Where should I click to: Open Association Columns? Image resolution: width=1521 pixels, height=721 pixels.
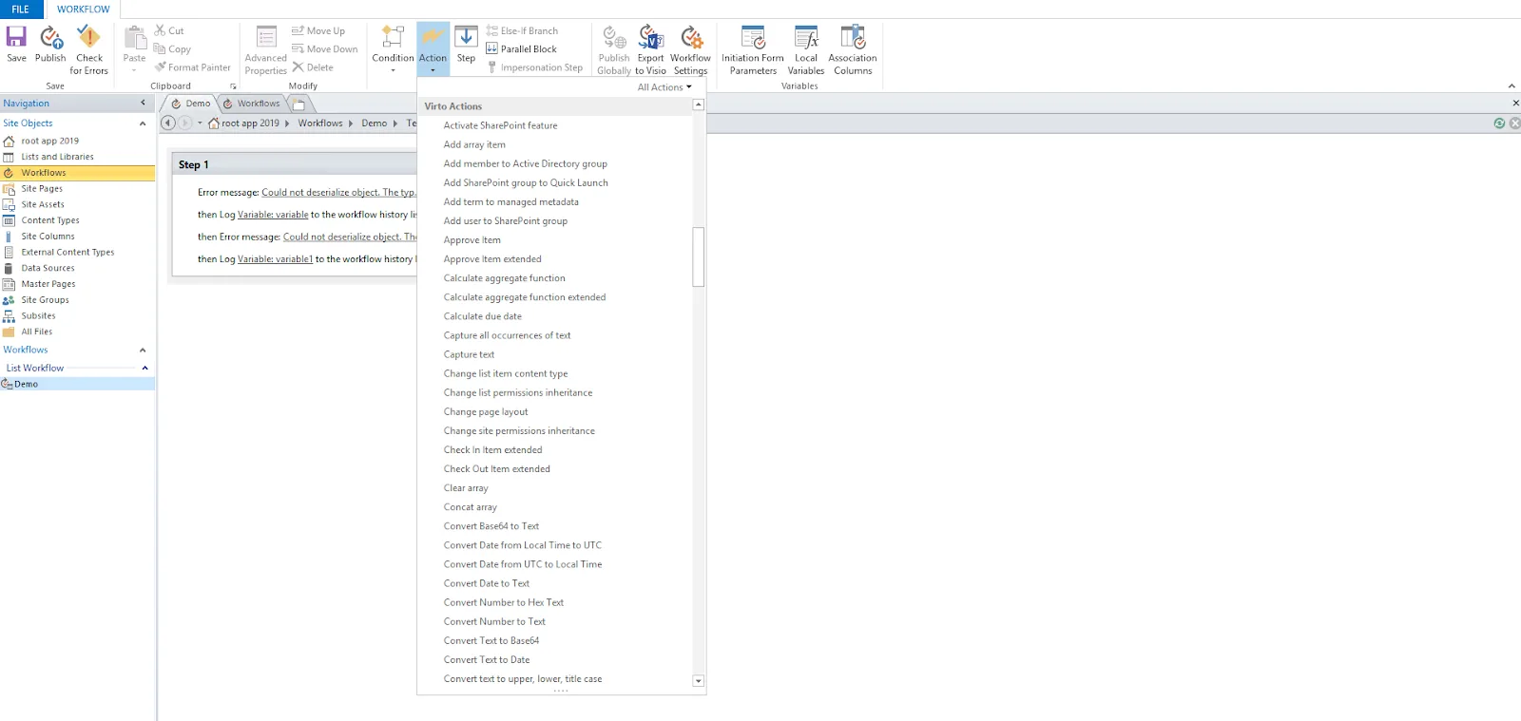click(853, 50)
